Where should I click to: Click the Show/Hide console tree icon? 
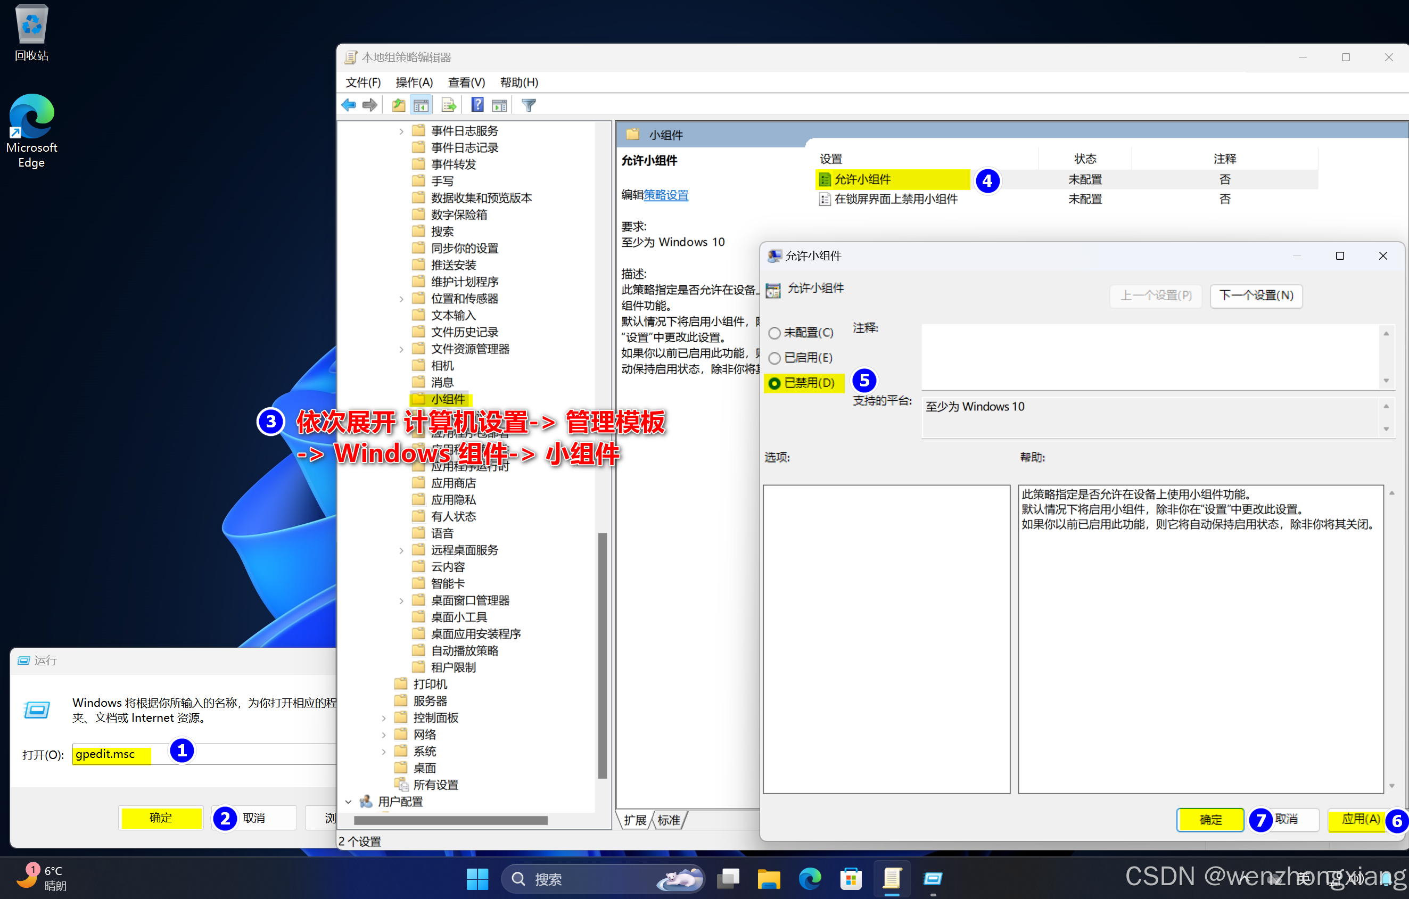click(x=421, y=105)
